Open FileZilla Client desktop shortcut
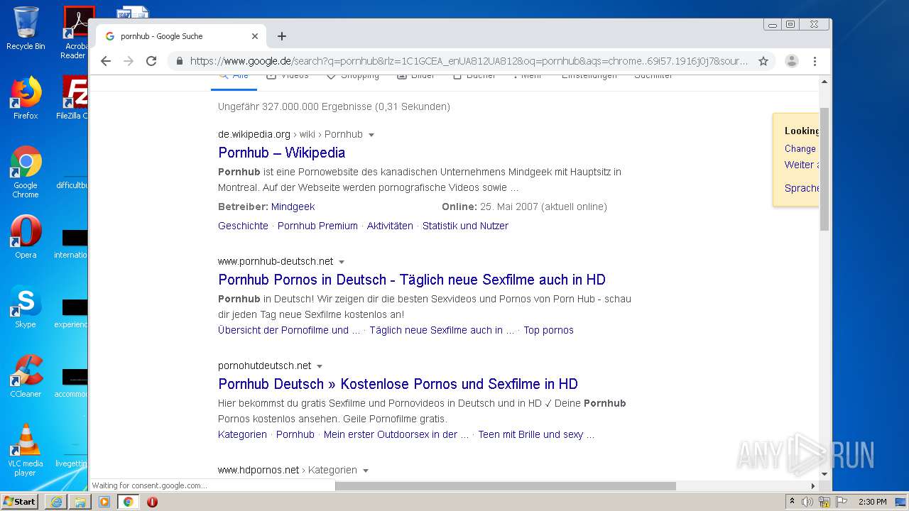Viewport: 909px width, 511px height. (73, 98)
